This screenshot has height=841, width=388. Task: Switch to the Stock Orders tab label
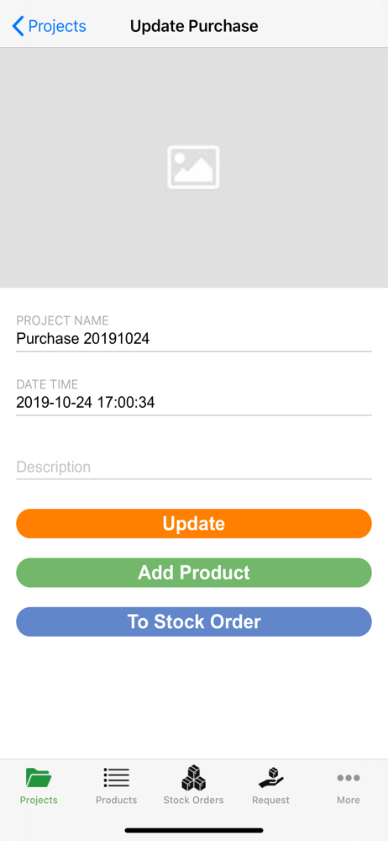(193, 801)
